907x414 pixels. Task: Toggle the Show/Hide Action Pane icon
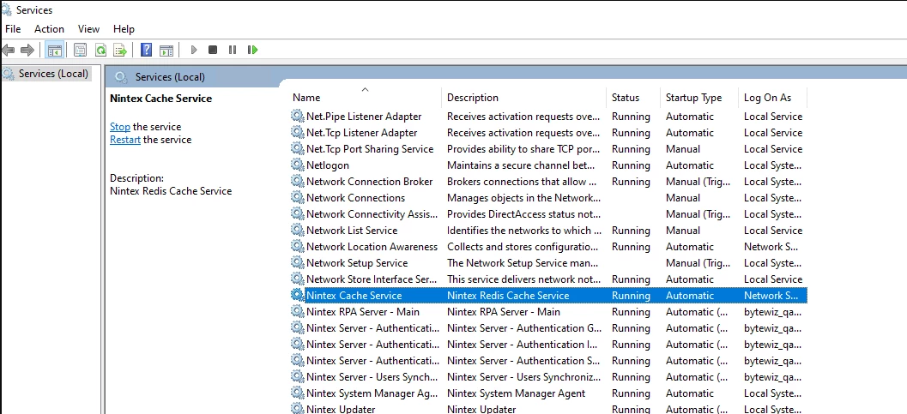click(166, 51)
